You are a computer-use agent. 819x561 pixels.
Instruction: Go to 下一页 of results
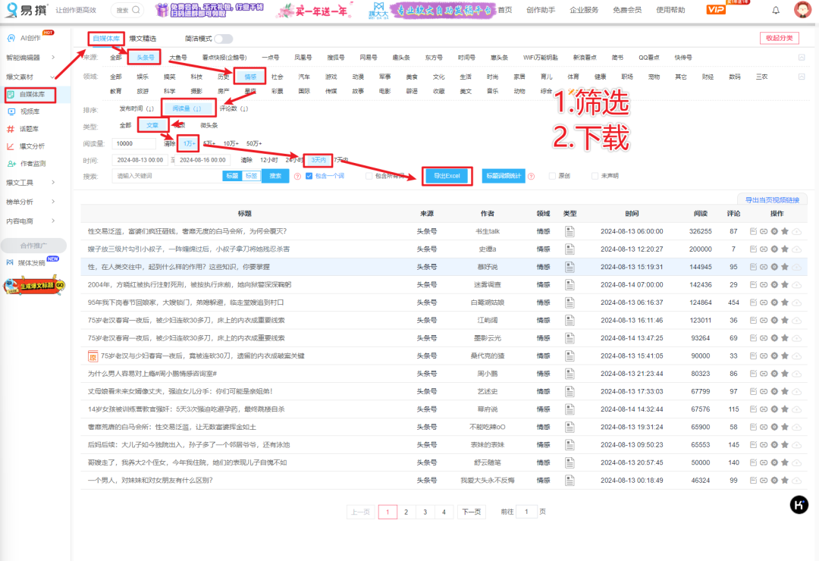pyautogui.click(x=471, y=512)
